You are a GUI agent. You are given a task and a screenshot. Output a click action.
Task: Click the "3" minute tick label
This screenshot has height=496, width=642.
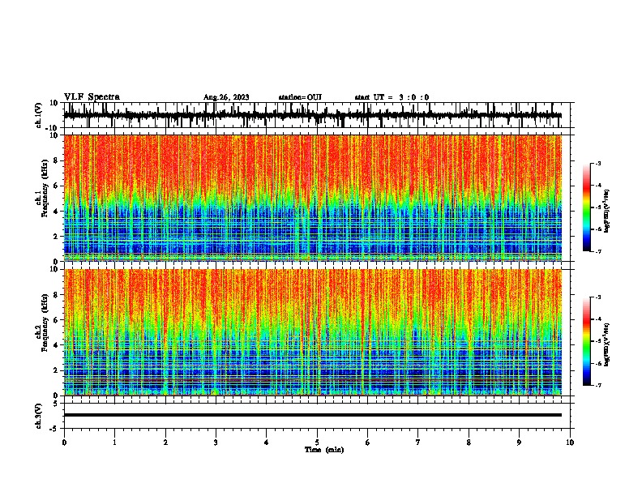[216, 443]
